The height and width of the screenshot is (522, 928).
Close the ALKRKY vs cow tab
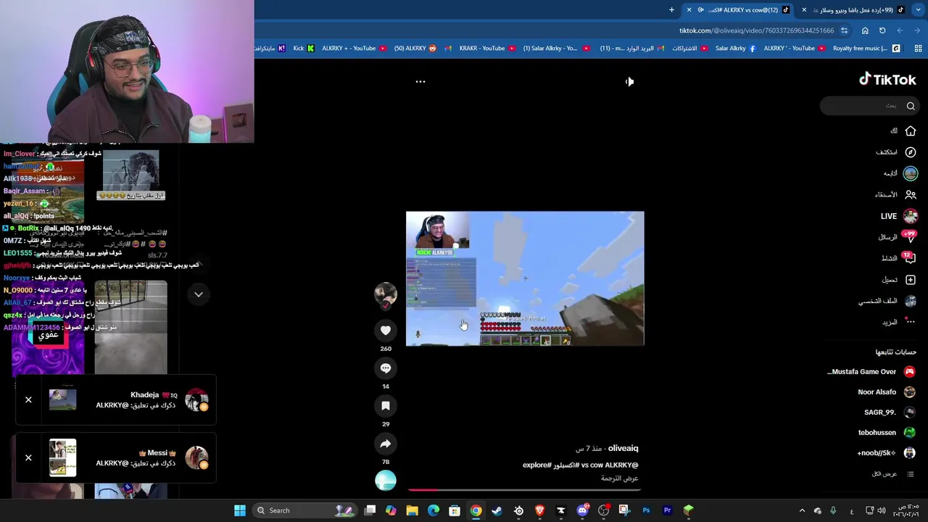[689, 10]
